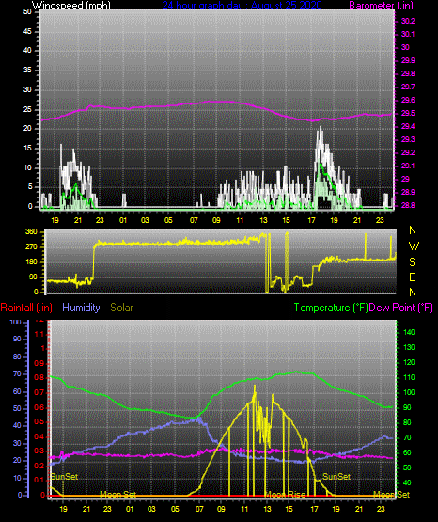Select the 'Humidity' legend label
The image size is (438, 522).
click(x=81, y=308)
